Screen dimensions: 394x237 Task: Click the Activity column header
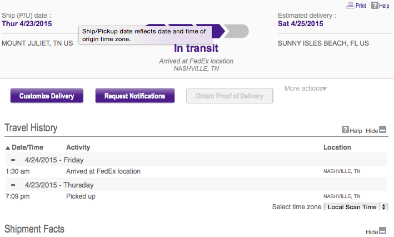78,147
